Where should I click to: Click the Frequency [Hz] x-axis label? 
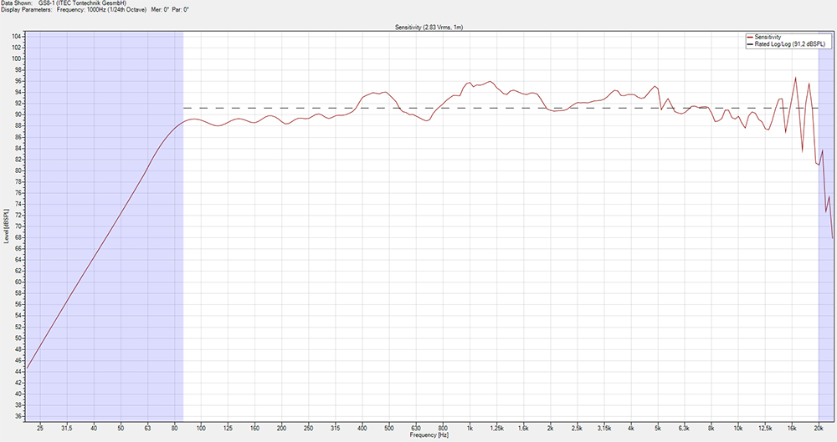pyautogui.click(x=429, y=435)
